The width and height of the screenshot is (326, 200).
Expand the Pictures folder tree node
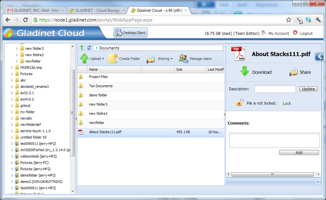(12, 74)
